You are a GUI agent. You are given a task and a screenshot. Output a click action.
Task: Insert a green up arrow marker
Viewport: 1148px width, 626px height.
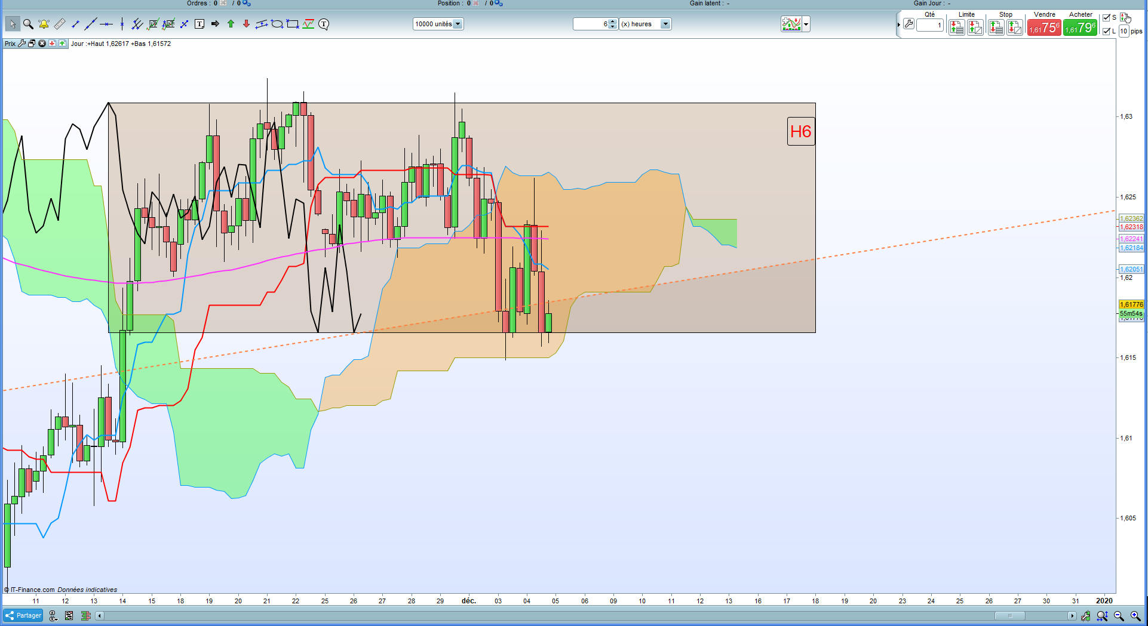pyautogui.click(x=231, y=24)
